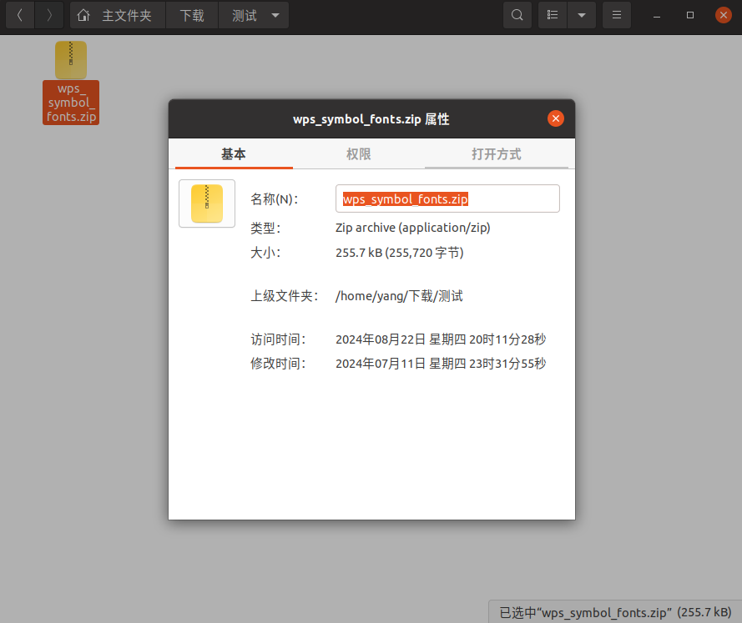Click the properties dialog title text
Screen dimensions: 742x623
[x=371, y=119]
